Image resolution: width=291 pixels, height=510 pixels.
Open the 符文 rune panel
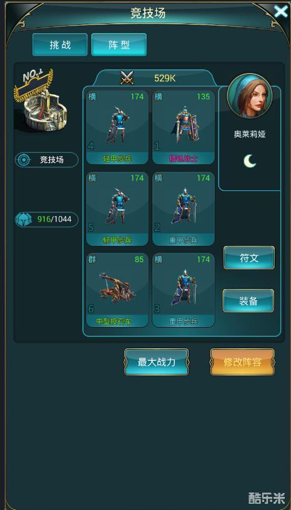pyautogui.click(x=249, y=258)
